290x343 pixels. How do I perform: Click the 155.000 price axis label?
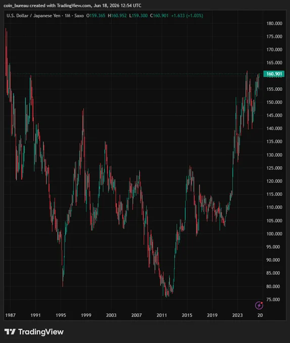tap(274, 89)
